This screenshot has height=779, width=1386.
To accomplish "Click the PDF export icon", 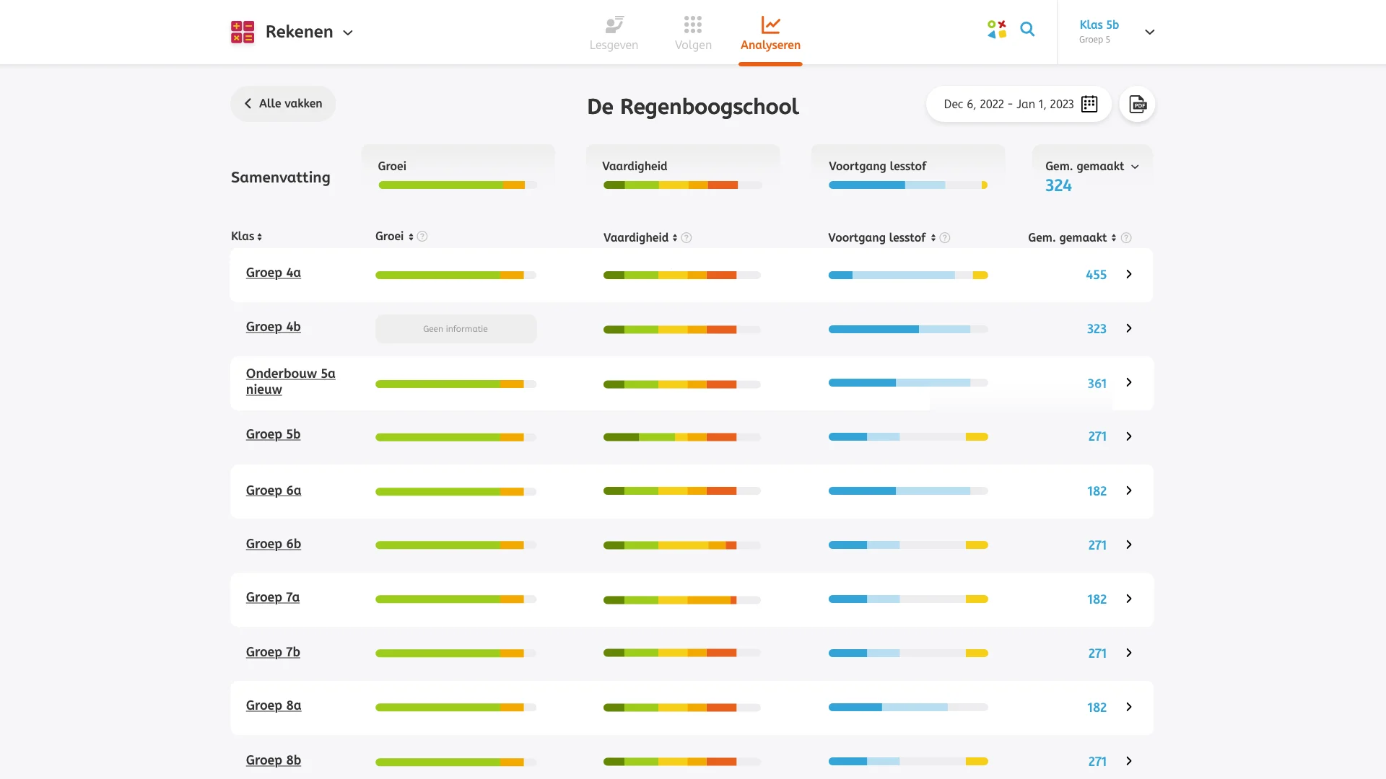I will (1137, 105).
